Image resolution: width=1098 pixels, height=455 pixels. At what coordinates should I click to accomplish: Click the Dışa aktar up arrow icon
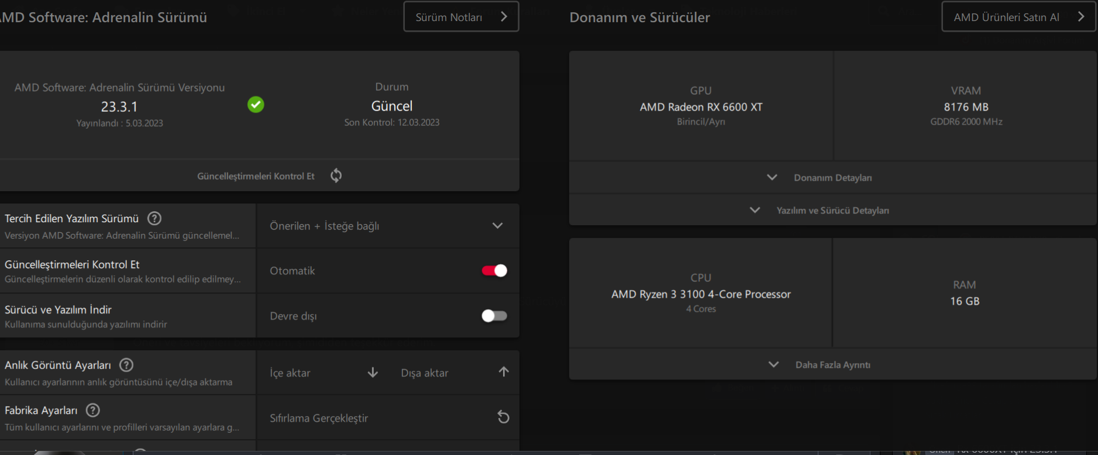(x=504, y=372)
